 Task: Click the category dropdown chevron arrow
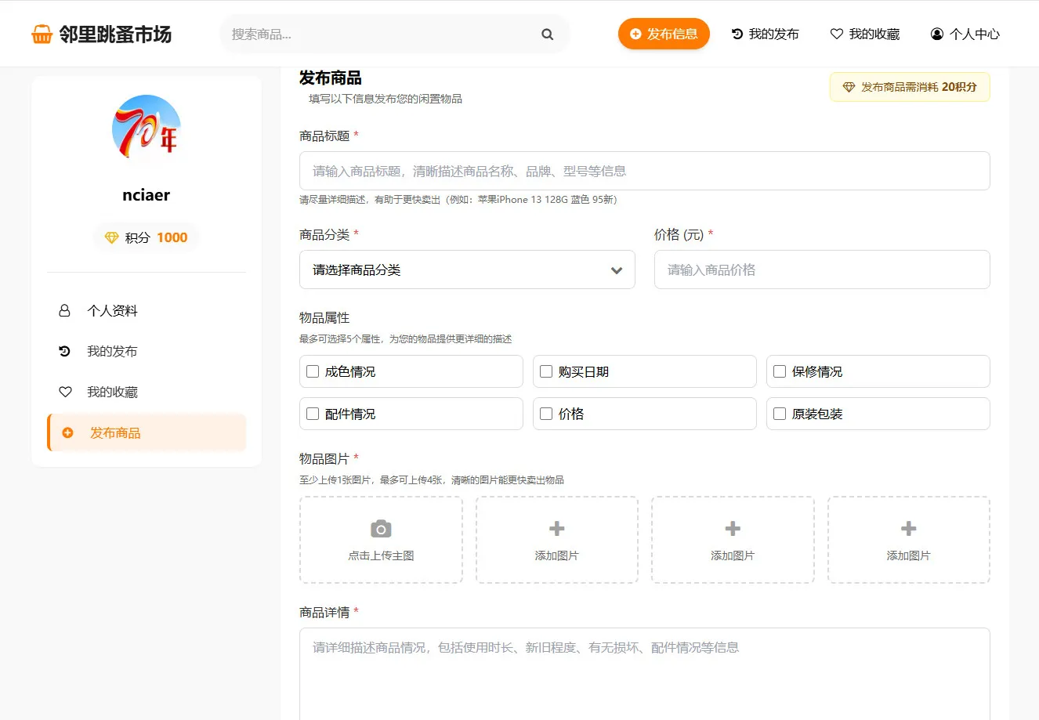[617, 270]
